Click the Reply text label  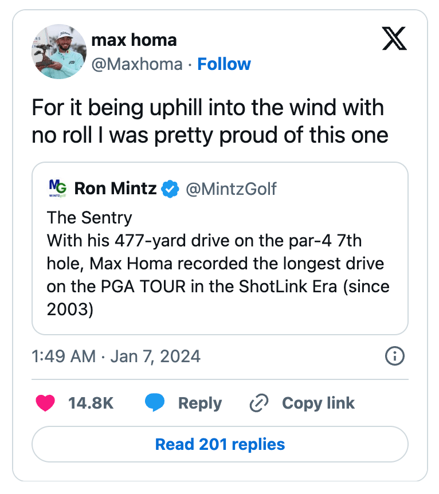pos(199,403)
